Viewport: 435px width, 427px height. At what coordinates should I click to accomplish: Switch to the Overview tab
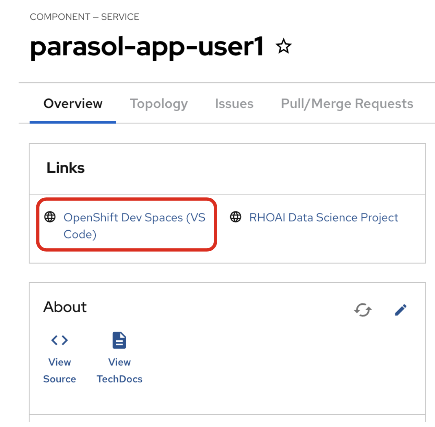(x=73, y=104)
